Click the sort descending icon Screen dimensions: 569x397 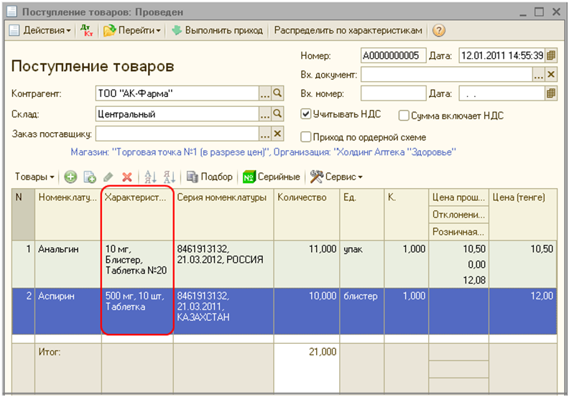(170, 177)
